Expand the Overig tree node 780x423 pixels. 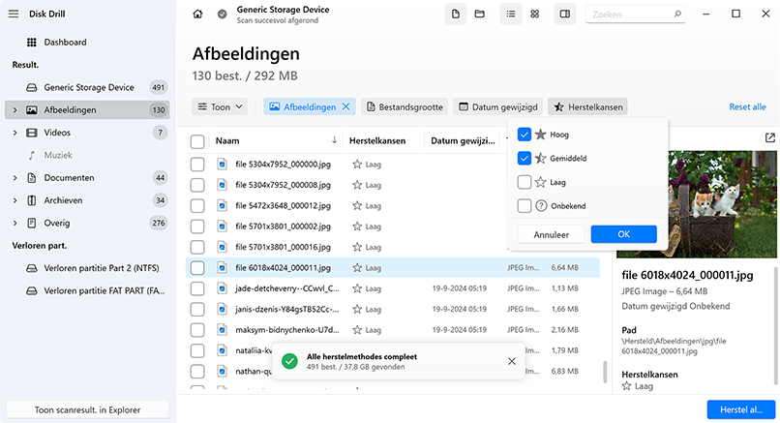tap(15, 223)
